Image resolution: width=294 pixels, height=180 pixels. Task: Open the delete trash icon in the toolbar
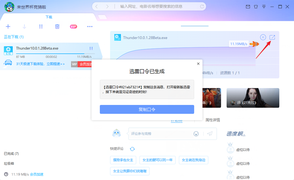pos(57,26)
